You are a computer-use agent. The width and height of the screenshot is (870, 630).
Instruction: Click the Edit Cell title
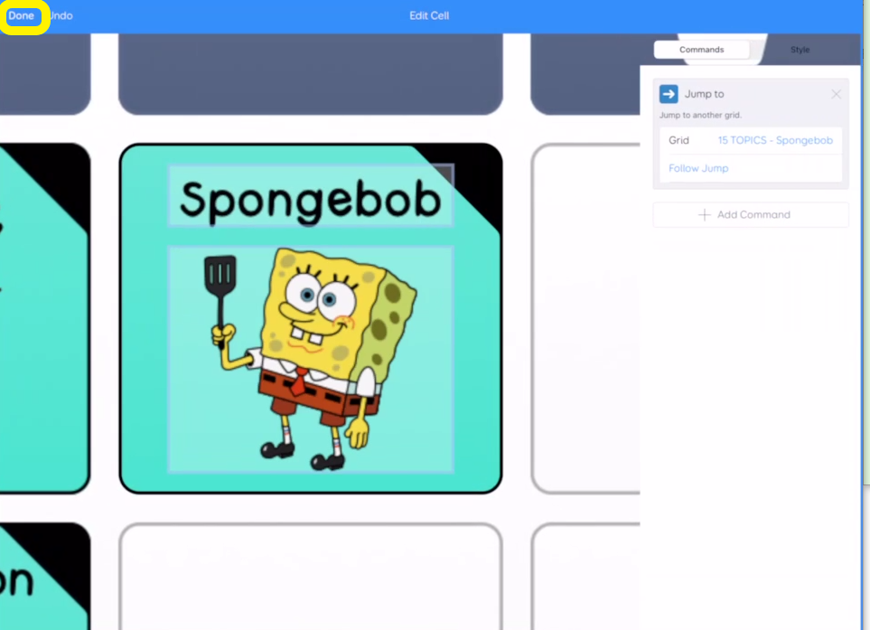(429, 16)
